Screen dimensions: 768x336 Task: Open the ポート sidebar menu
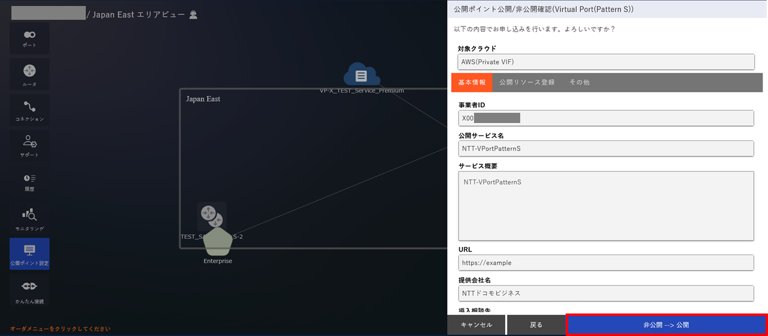(29, 38)
